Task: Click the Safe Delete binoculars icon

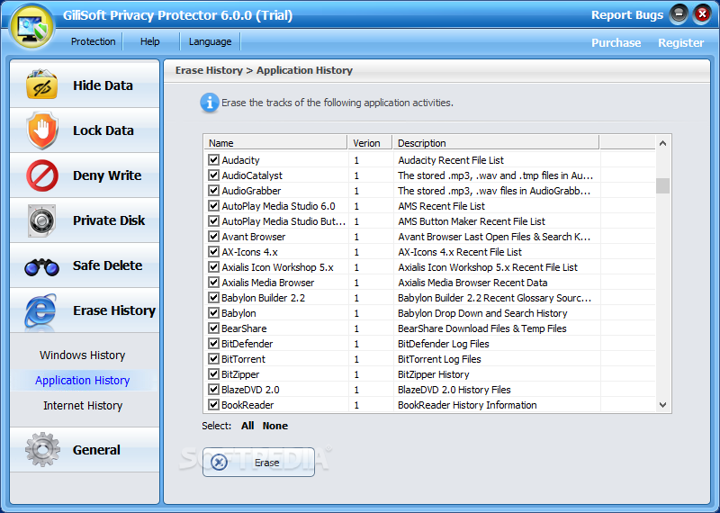Action: (x=41, y=266)
